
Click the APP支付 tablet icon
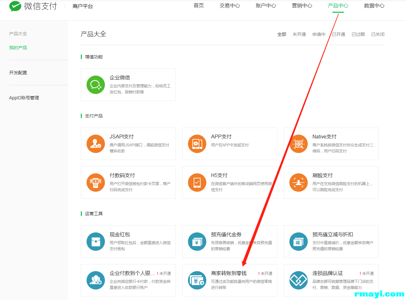pos(197,144)
